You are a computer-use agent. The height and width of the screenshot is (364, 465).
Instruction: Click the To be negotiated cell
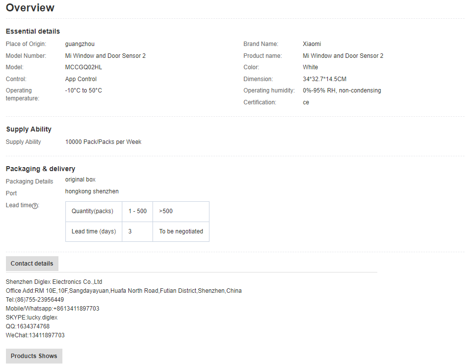tap(181, 231)
